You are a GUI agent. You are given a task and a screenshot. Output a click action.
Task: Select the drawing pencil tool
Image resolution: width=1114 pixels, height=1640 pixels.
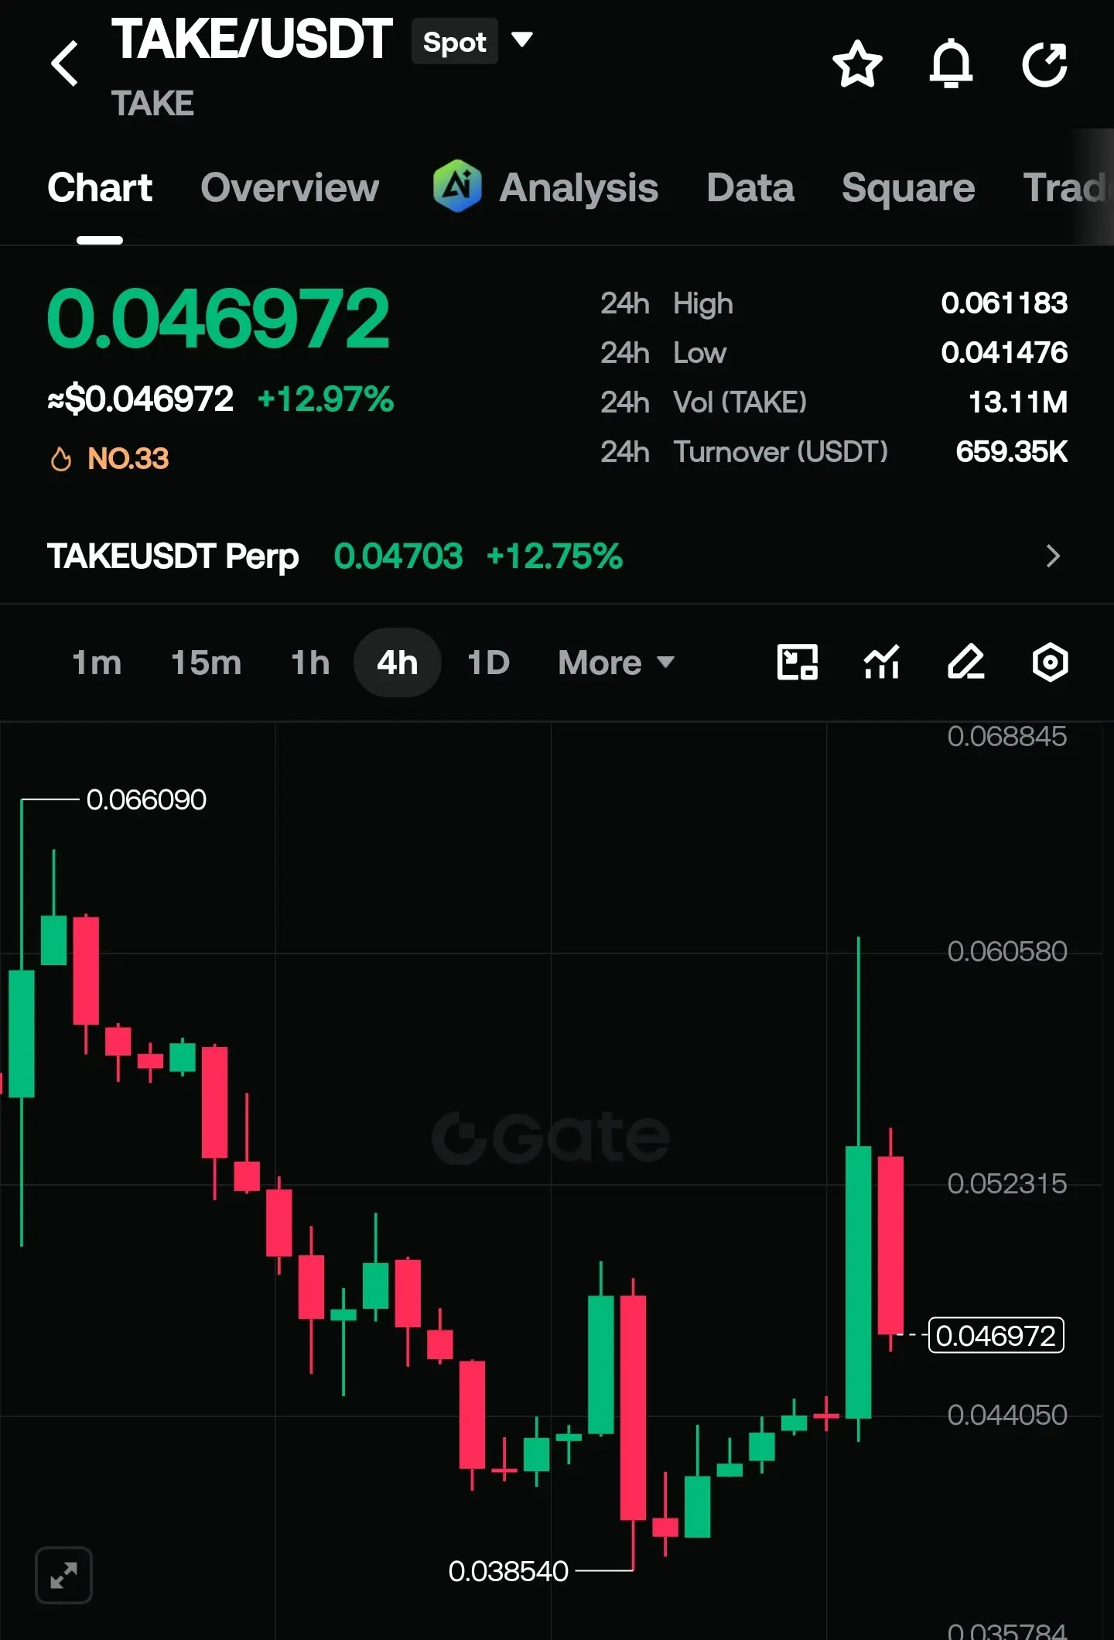pyautogui.click(x=965, y=663)
